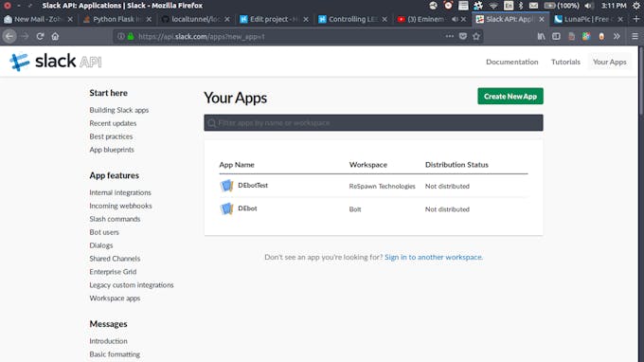Open Recent updates link
Viewport: 644px width, 362px height.
[x=113, y=123]
